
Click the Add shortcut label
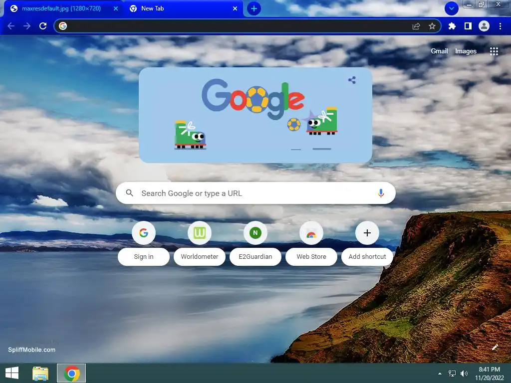[x=367, y=257]
